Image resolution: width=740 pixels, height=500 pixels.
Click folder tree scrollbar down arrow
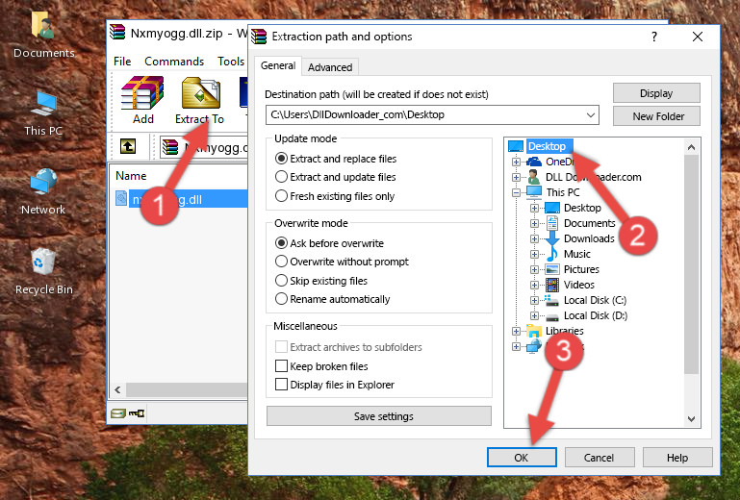tap(691, 419)
